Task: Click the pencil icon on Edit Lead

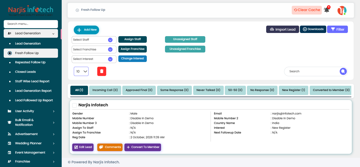Action: 76,147
